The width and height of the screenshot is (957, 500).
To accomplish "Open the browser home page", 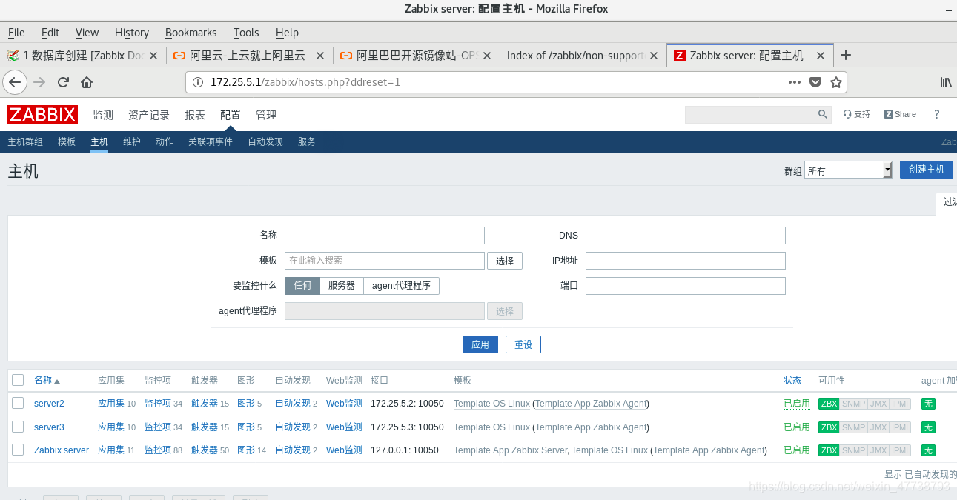I will click(x=87, y=82).
